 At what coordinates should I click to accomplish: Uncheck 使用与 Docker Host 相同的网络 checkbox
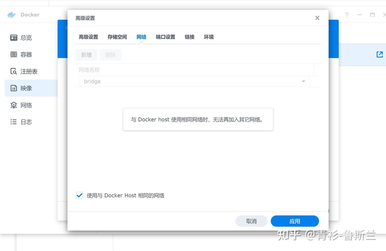pyautogui.click(x=79, y=195)
